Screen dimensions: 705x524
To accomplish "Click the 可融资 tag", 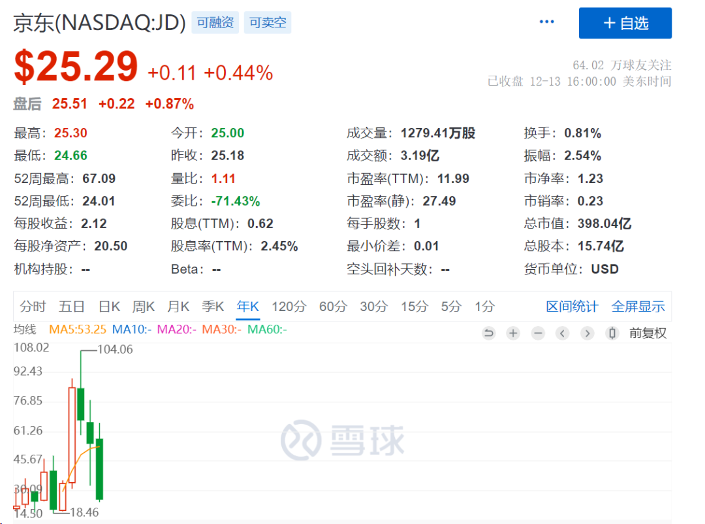I will coord(215,22).
